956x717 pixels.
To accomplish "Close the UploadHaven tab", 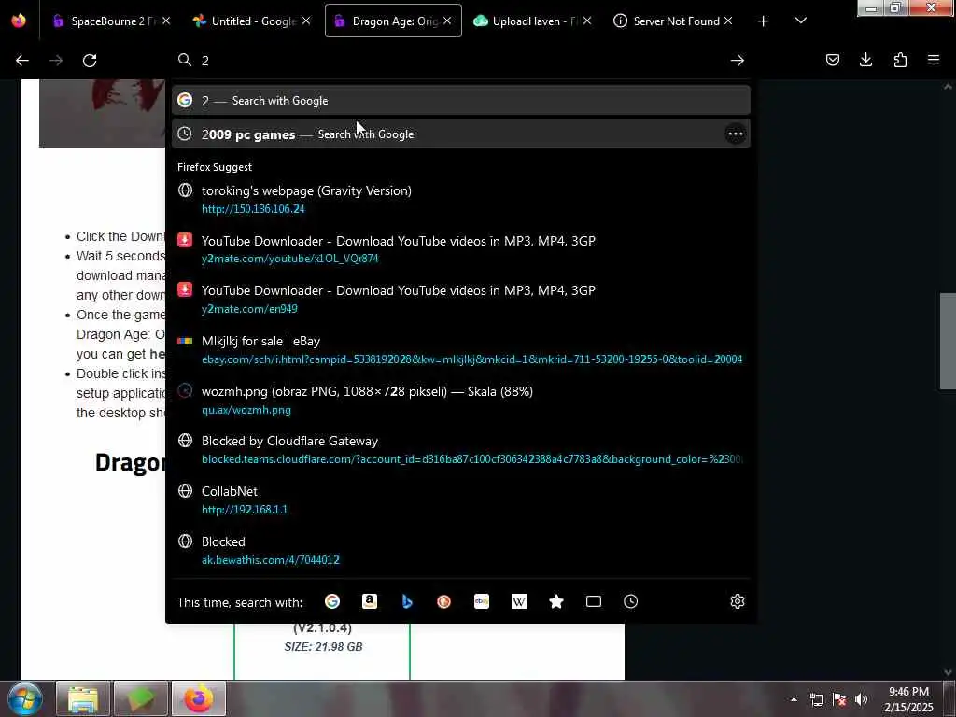I will coord(586,21).
